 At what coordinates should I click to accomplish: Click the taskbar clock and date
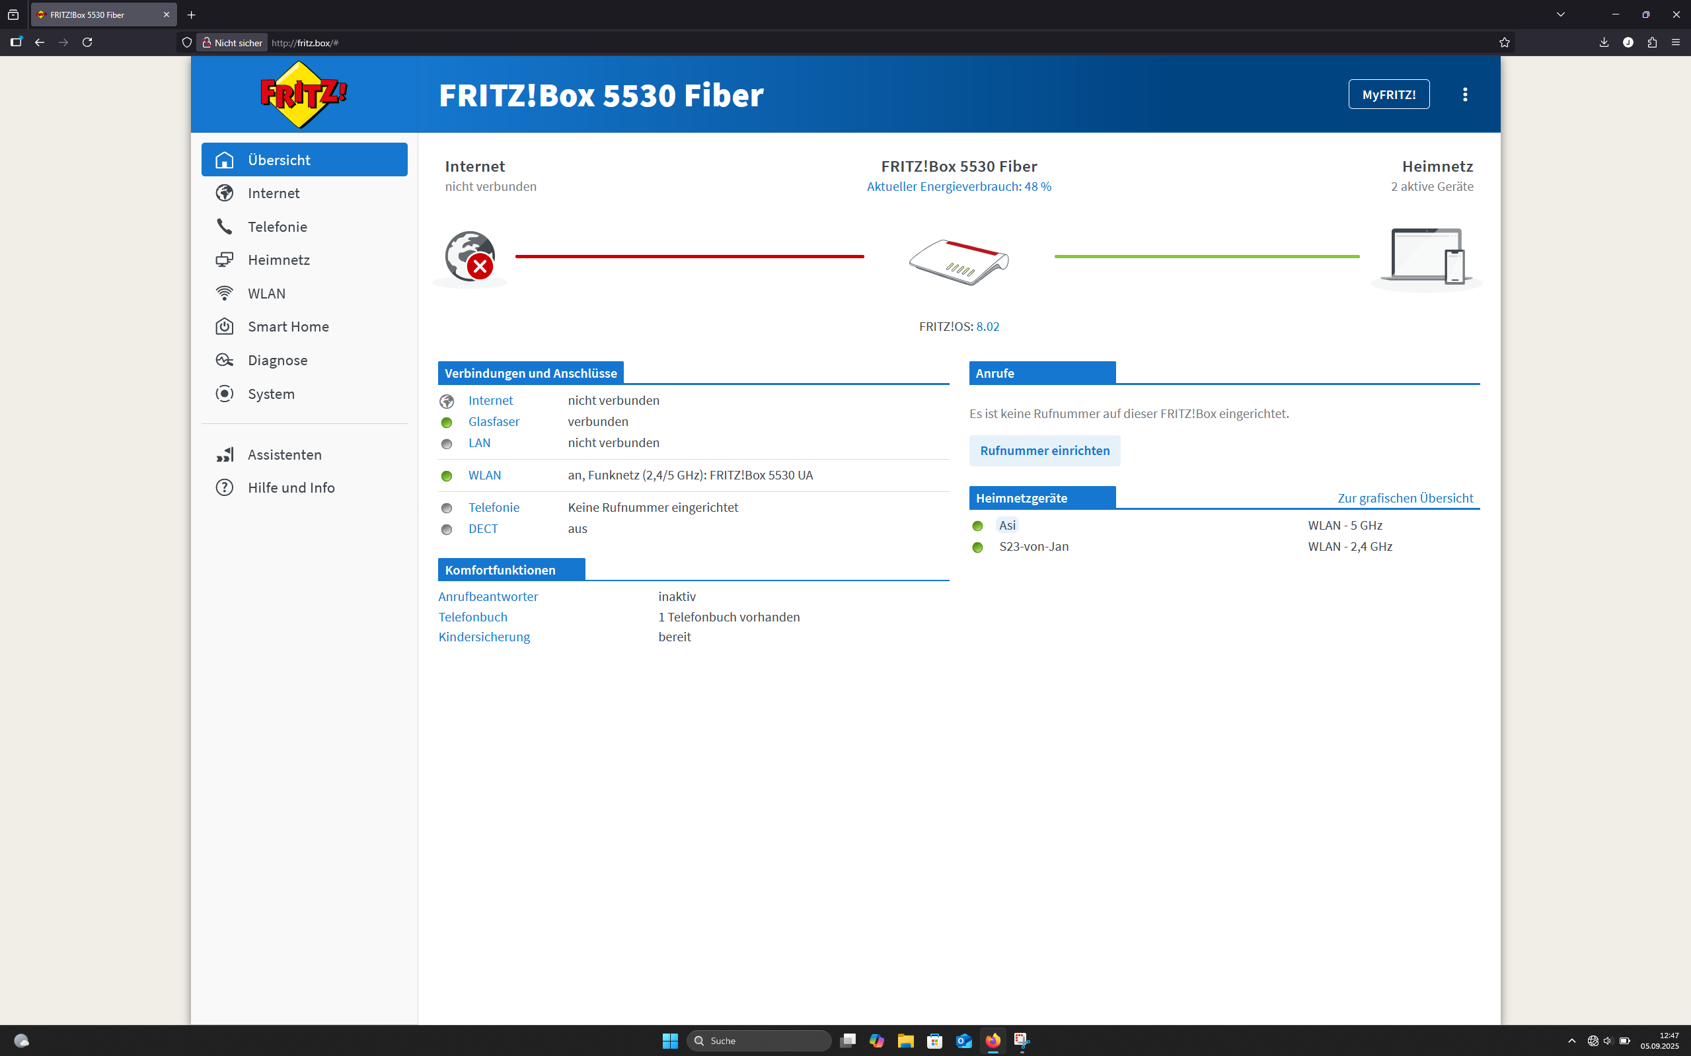pyautogui.click(x=1659, y=1041)
